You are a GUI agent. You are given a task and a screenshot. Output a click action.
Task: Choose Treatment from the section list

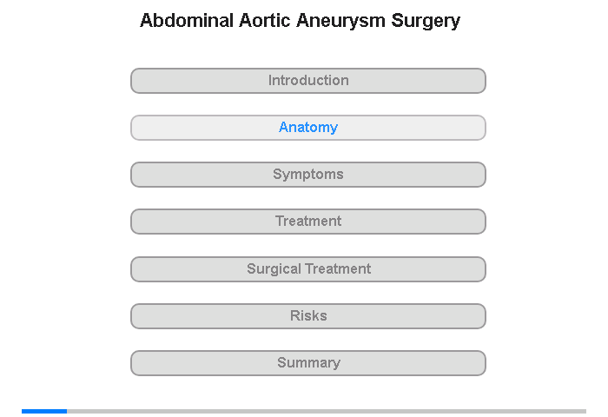pos(308,222)
